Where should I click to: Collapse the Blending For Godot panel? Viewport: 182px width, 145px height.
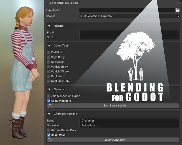pyautogui.click(x=47, y=3)
